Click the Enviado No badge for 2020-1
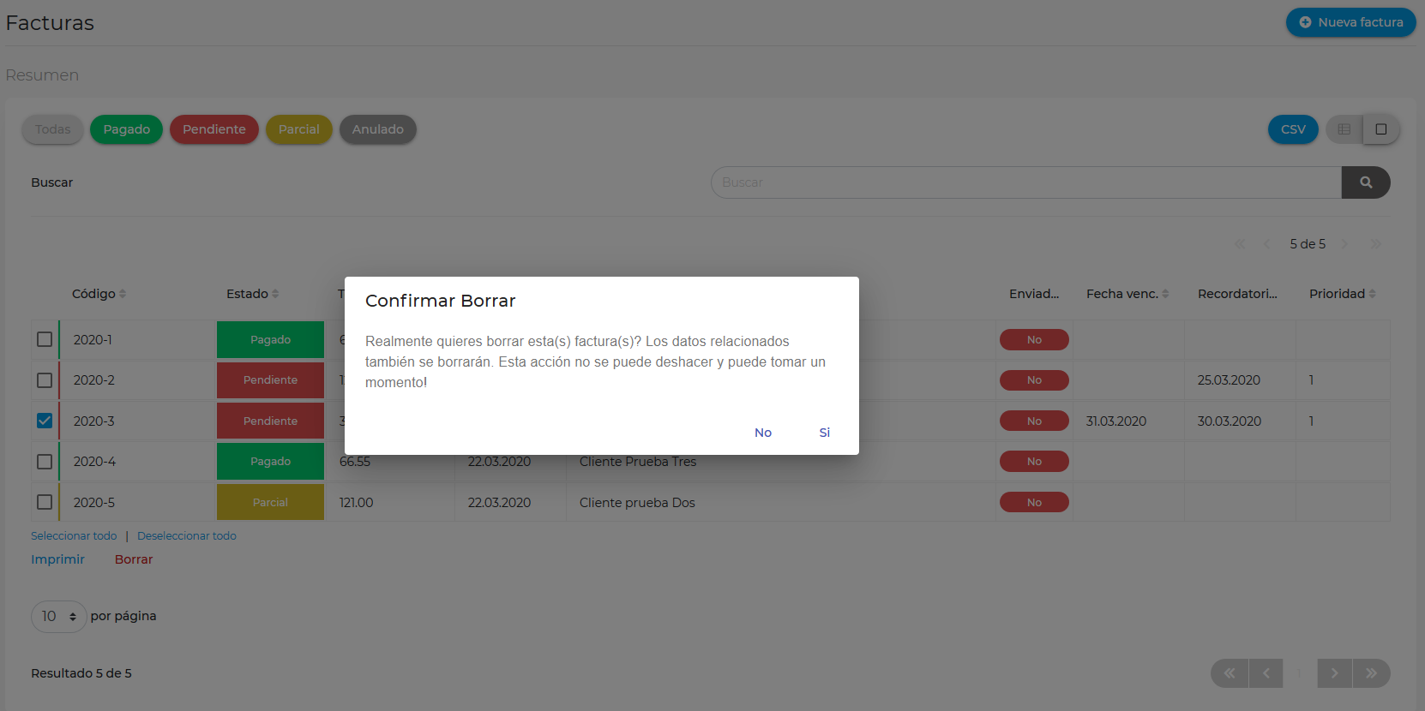 [1034, 339]
